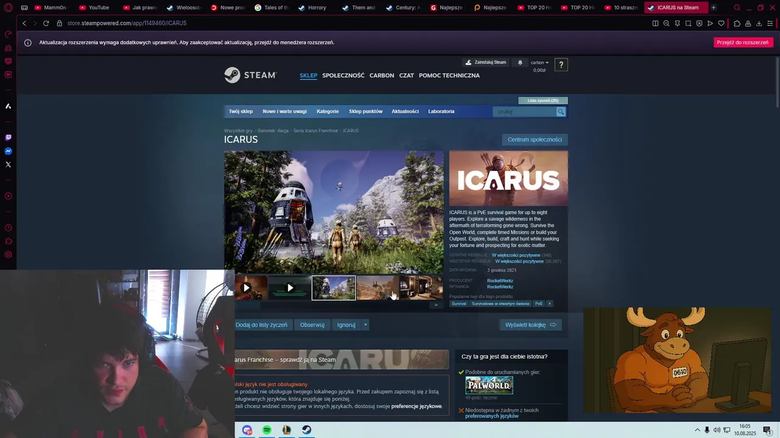Viewport: 780px width, 438px height.
Task: Open the Opera GX main menu icon
Action: [9, 8]
